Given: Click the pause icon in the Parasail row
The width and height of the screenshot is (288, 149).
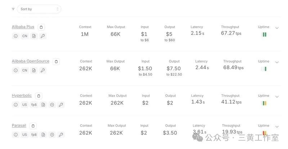Looking at the screenshot, I should (x=52, y=135).
